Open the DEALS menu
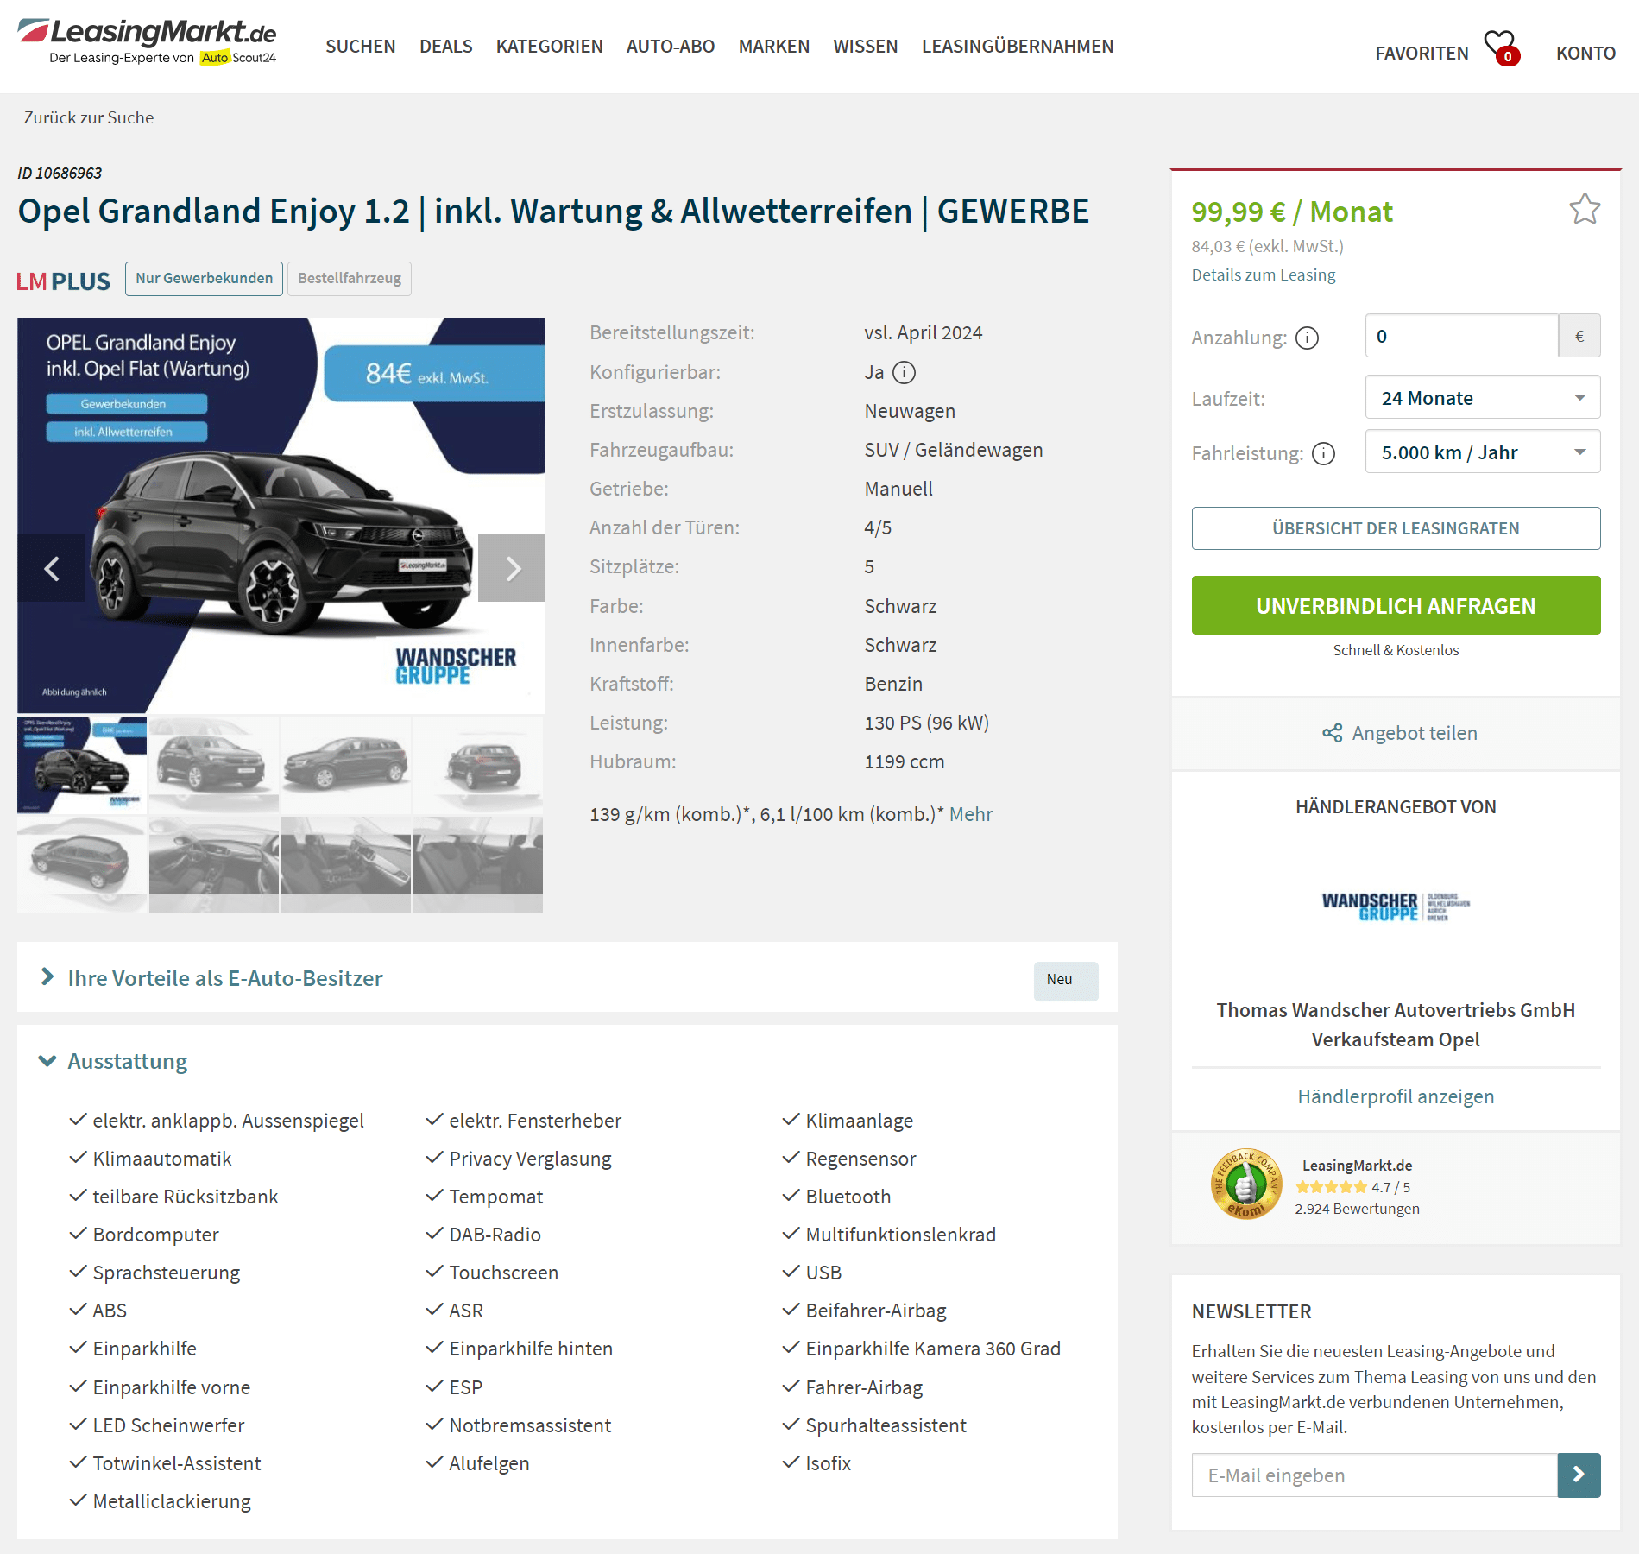The height and width of the screenshot is (1554, 1639). [445, 46]
